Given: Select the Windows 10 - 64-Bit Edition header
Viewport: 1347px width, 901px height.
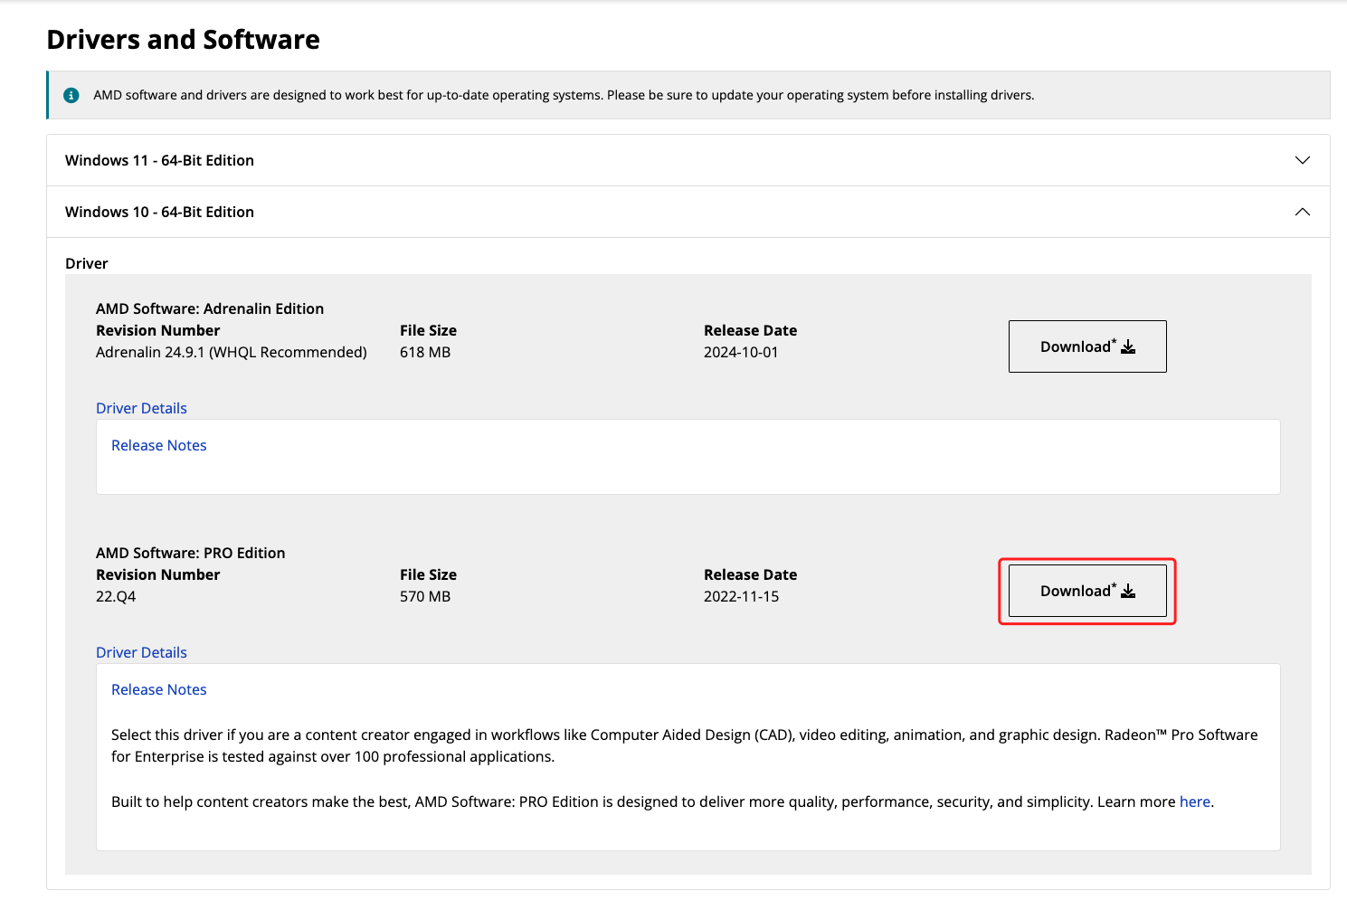Looking at the screenshot, I should [x=159, y=212].
